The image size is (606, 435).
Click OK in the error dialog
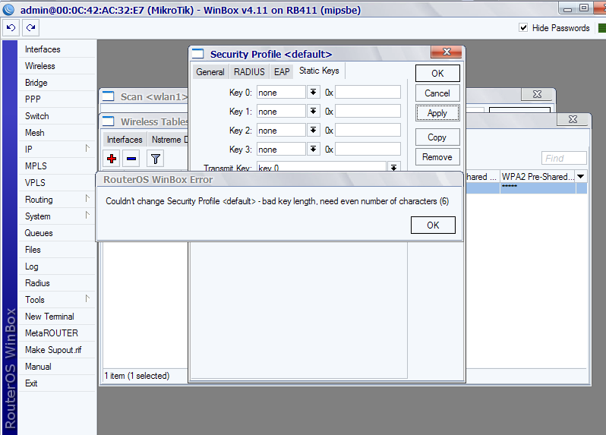[x=433, y=225]
